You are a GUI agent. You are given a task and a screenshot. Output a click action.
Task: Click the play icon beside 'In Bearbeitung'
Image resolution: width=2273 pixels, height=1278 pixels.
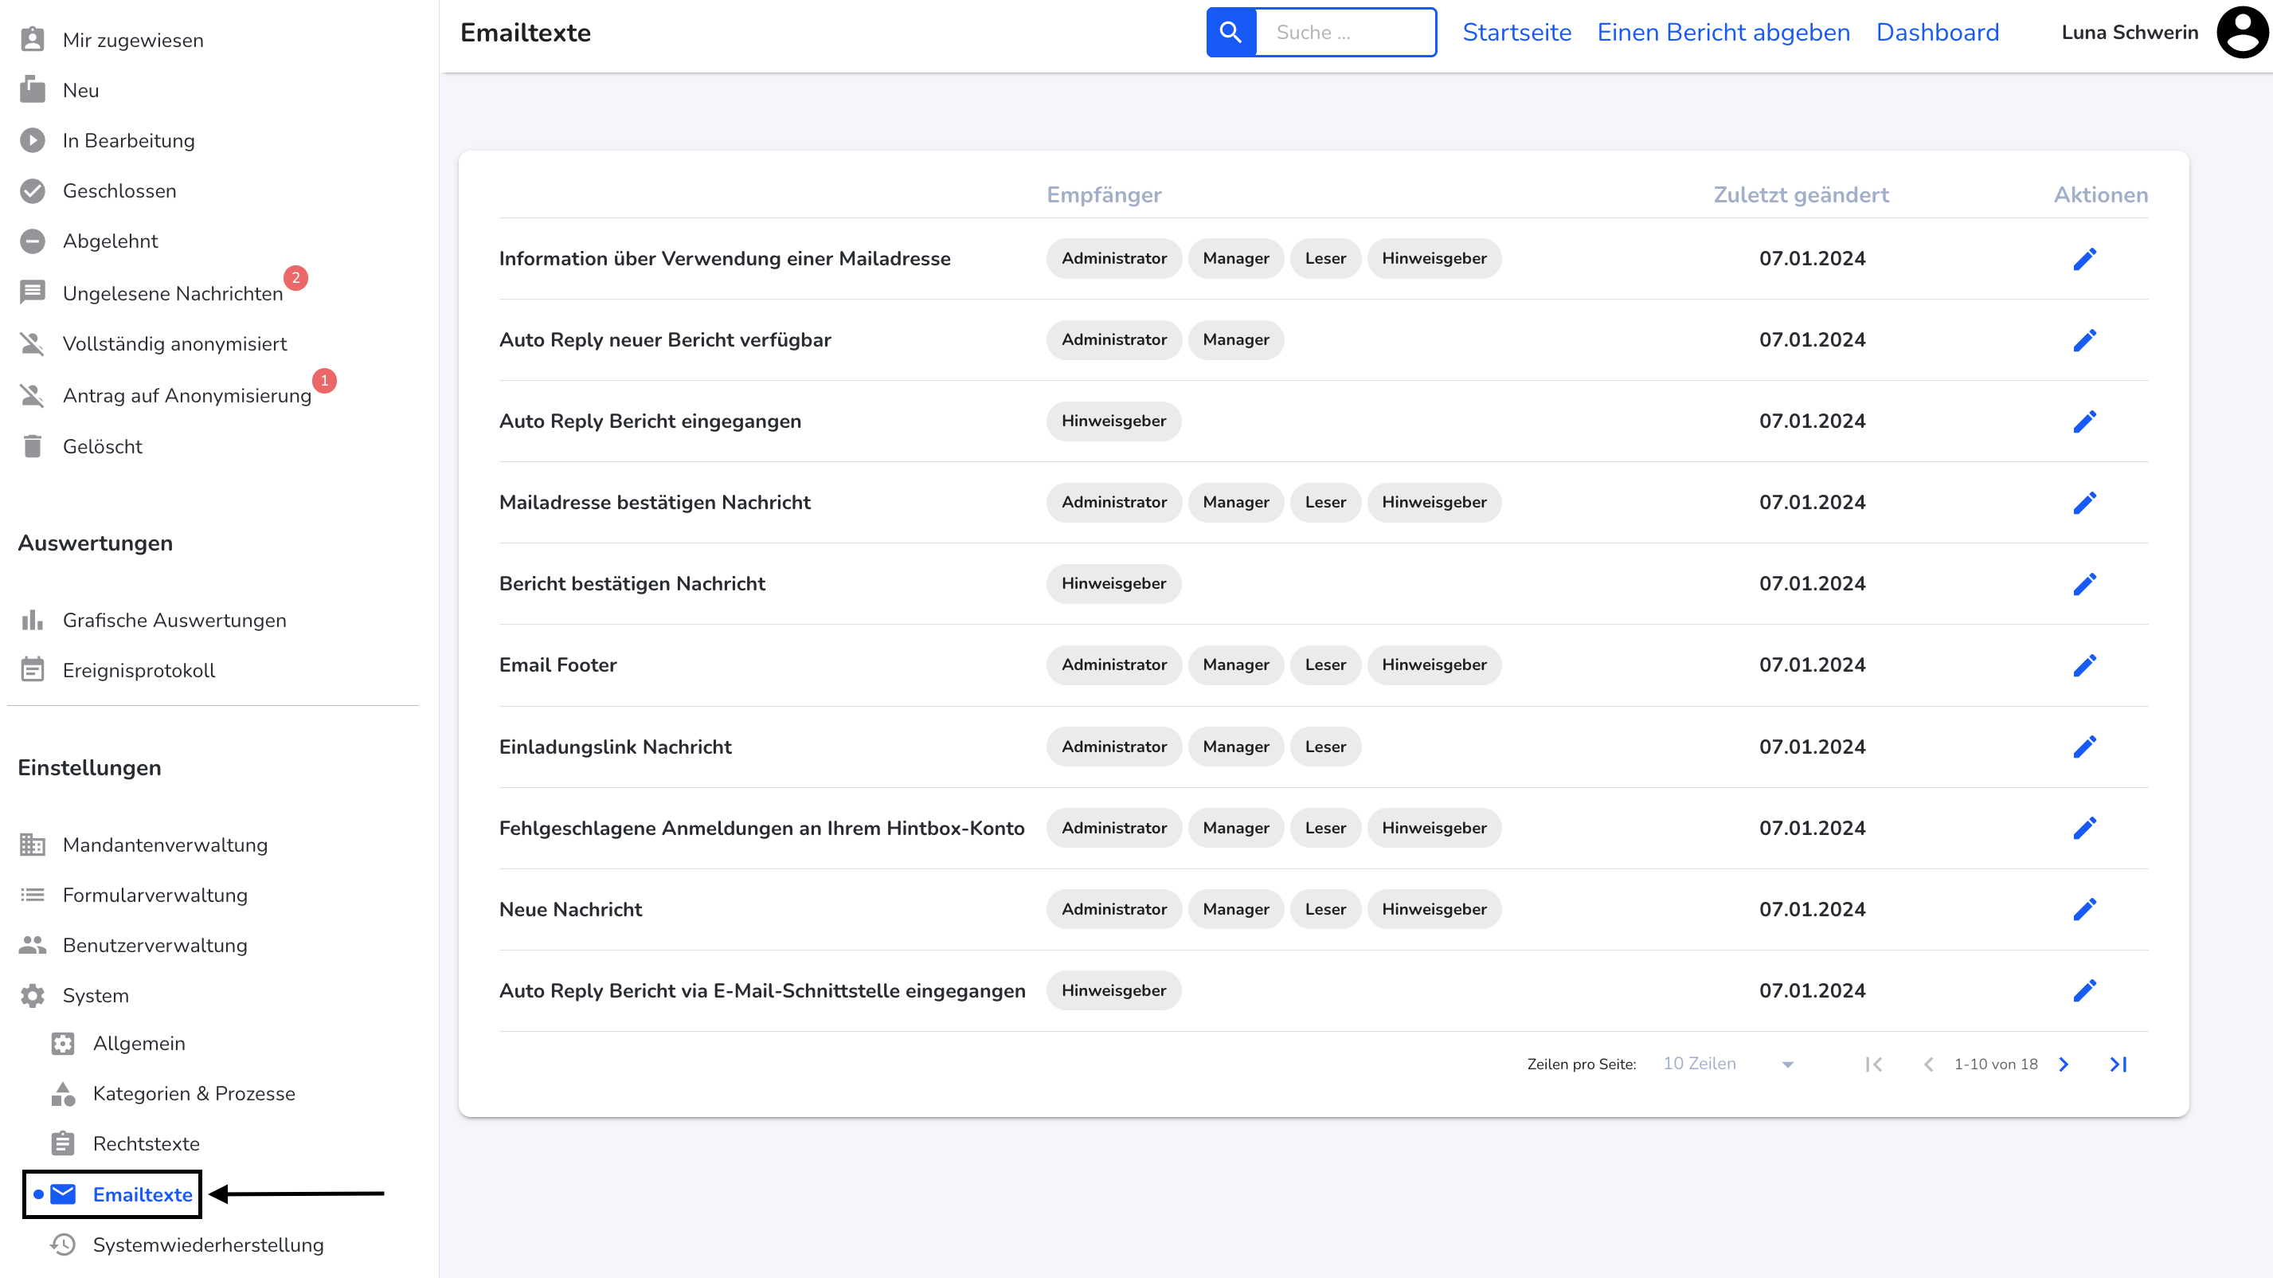pyautogui.click(x=33, y=140)
